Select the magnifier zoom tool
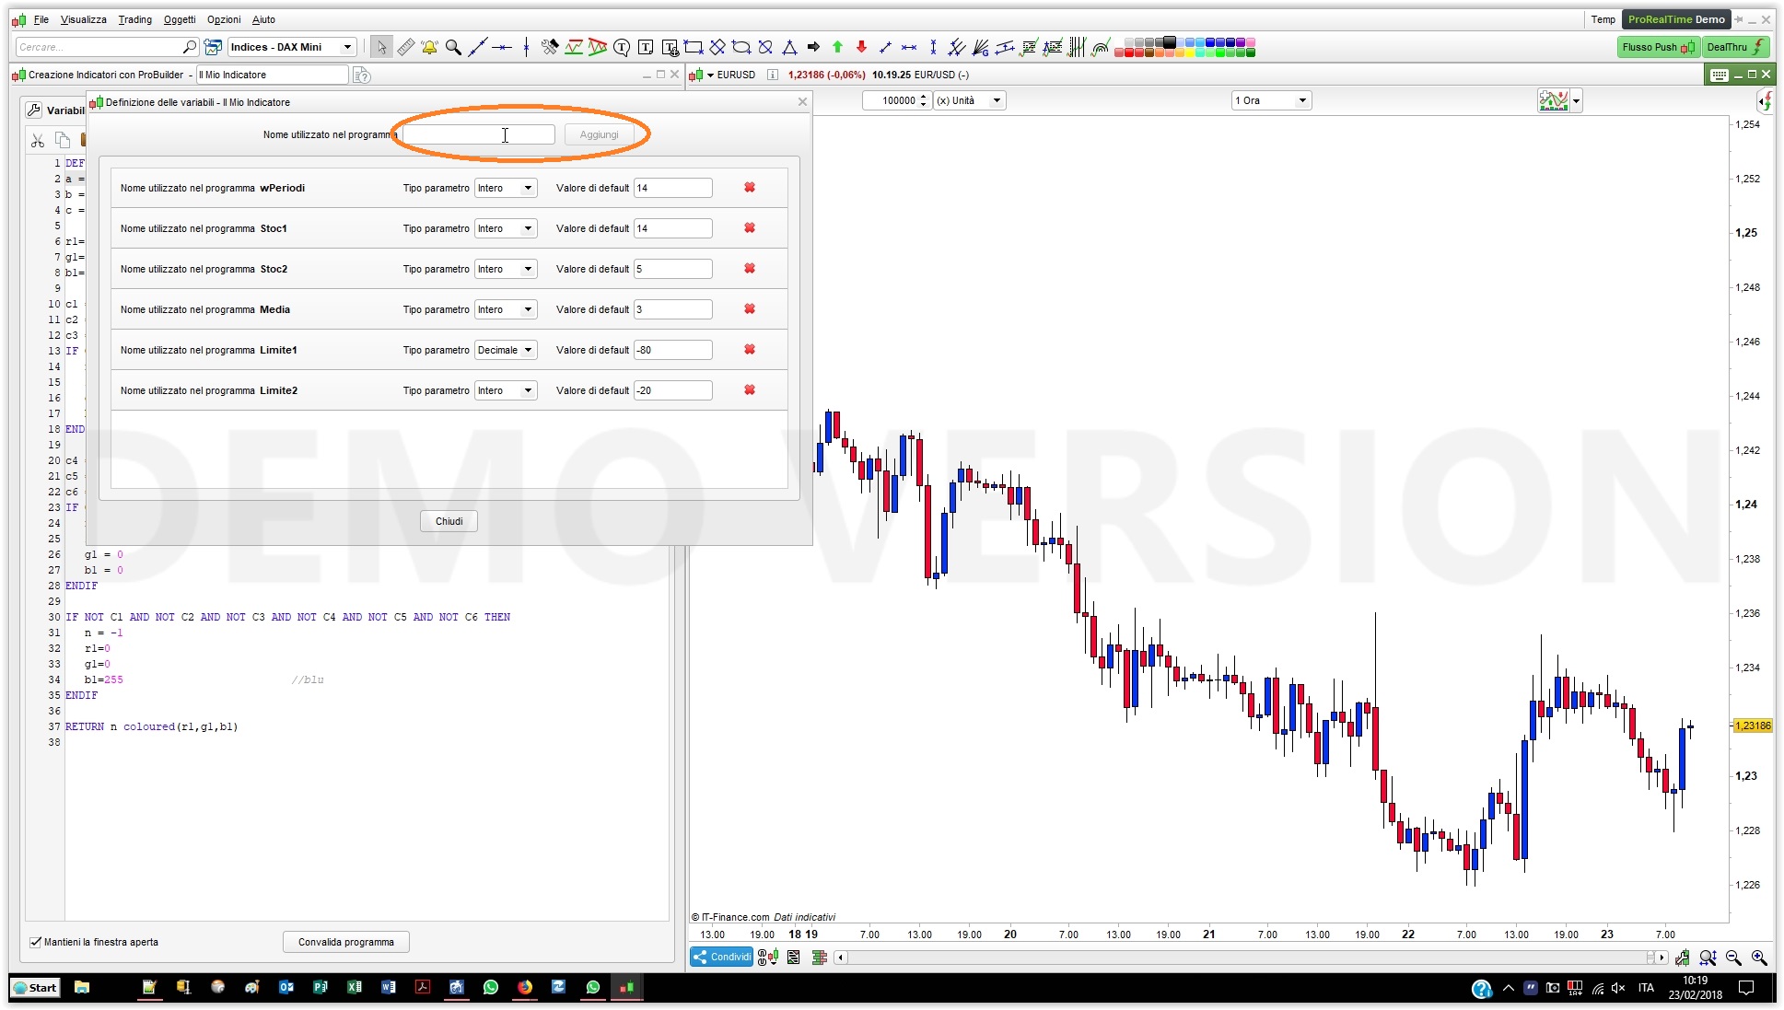The width and height of the screenshot is (1784, 1010). click(453, 47)
